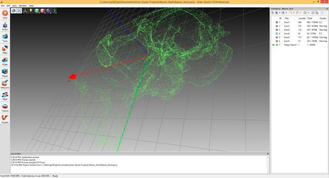Toggle the lighting bulb icon
The height and width of the screenshot is (178, 329).
click(x=31, y=11)
